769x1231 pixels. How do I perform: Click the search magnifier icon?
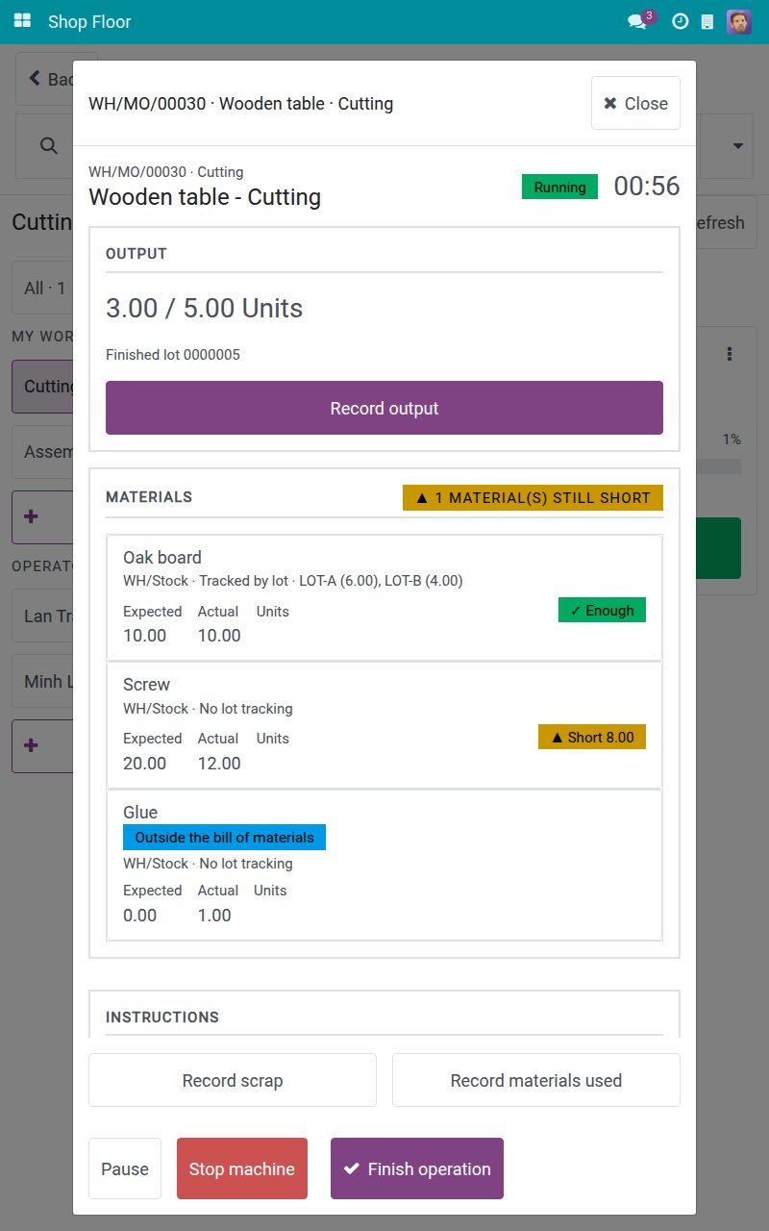(48, 145)
